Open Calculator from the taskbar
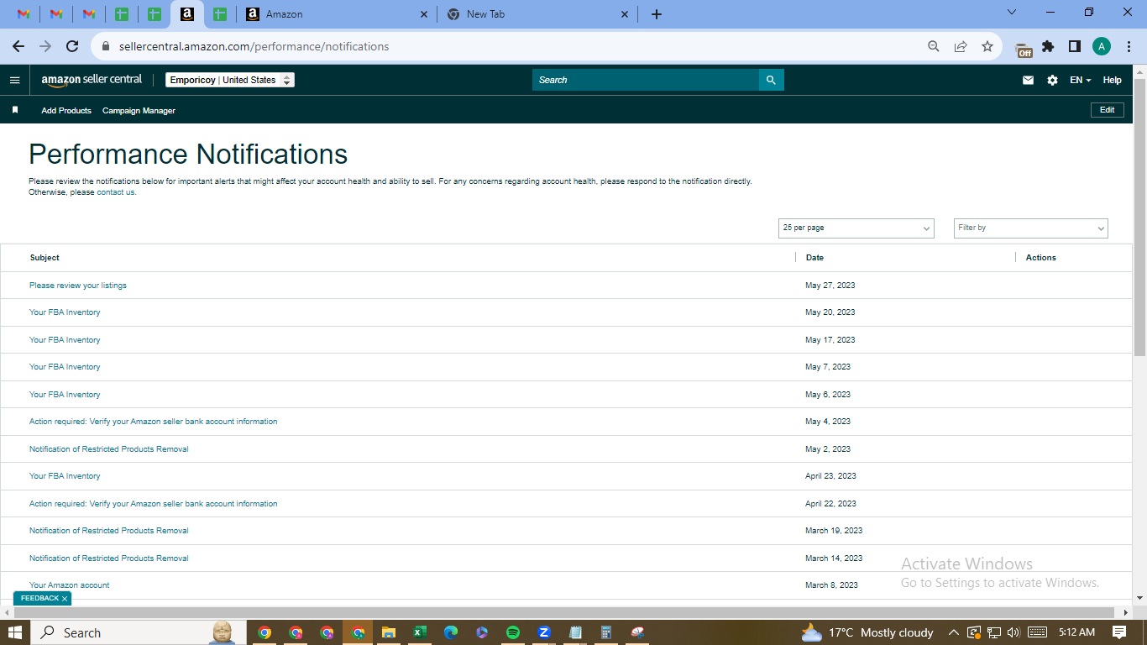Viewport: 1147px width, 645px height. pos(605,632)
